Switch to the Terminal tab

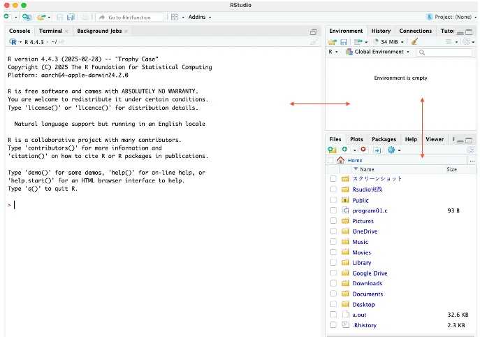click(x=50, y=31)
